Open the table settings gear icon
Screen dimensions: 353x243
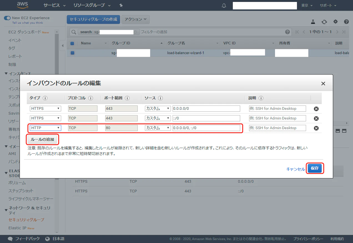click(x=336, y=22)
